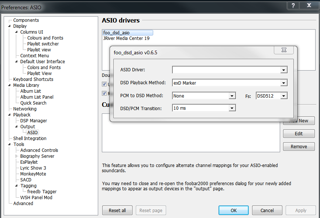Select the ASIO tree item
Image resolution: width=320 pixels, height=218 pixels.
pos(32,133)
